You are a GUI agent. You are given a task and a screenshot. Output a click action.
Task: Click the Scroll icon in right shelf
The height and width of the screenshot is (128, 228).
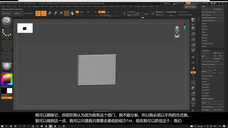pos(193,28)
